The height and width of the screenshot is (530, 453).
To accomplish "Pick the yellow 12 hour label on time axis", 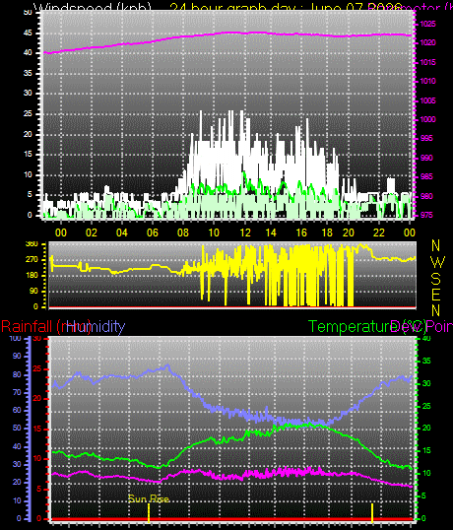I will tap(245, 232).
